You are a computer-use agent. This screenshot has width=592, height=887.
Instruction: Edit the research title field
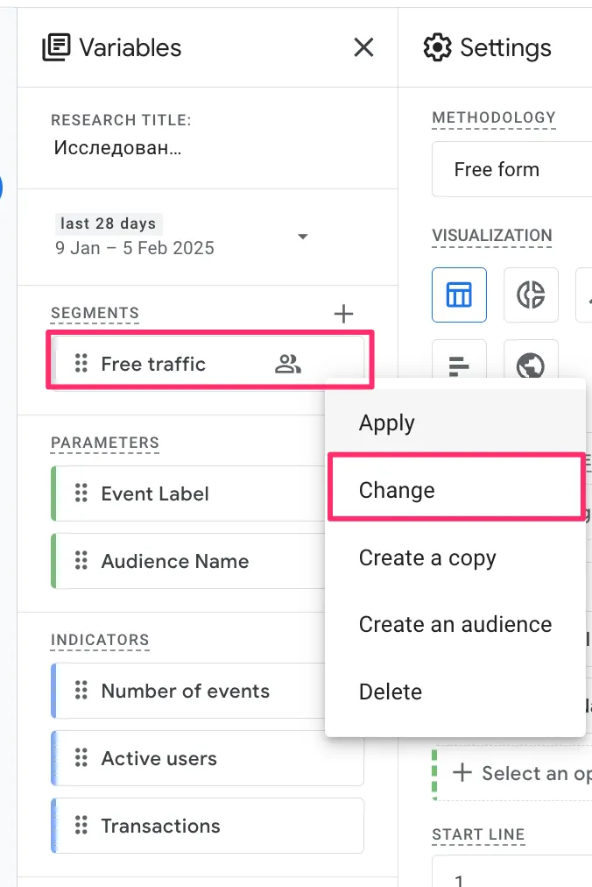118,147
